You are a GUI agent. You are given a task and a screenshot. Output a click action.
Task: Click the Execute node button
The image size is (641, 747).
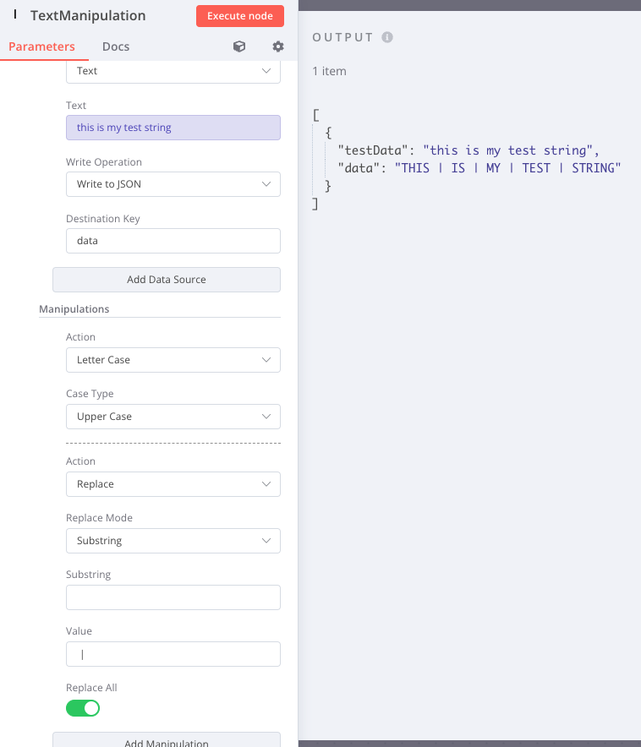239,16
